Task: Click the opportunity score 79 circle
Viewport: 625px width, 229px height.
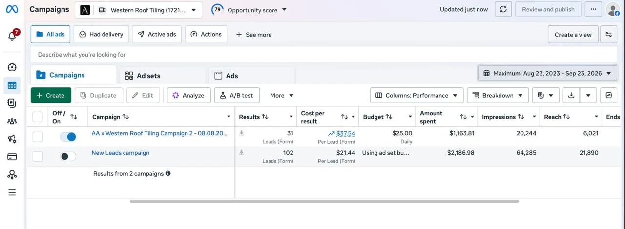Action: (217, 9)
